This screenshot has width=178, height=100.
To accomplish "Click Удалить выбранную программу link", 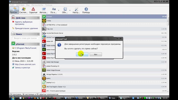I will 24,23.
